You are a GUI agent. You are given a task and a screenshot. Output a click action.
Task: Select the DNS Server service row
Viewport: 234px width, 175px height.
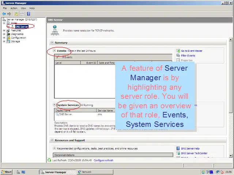click(x=85, y=114)
